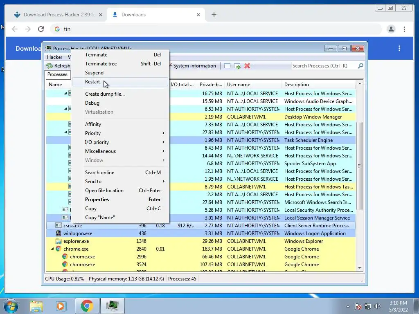Click Copy in the context menu
The image size is (419, 314).
point(121,209)
